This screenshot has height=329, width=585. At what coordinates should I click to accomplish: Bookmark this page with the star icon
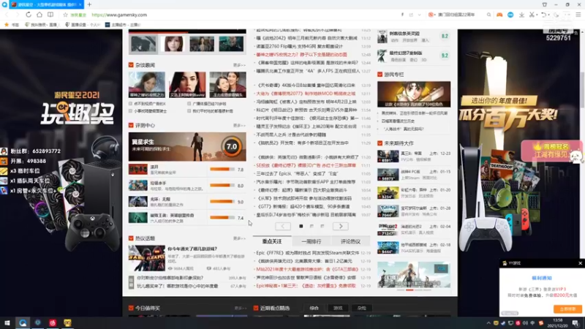tap(65, 15)
